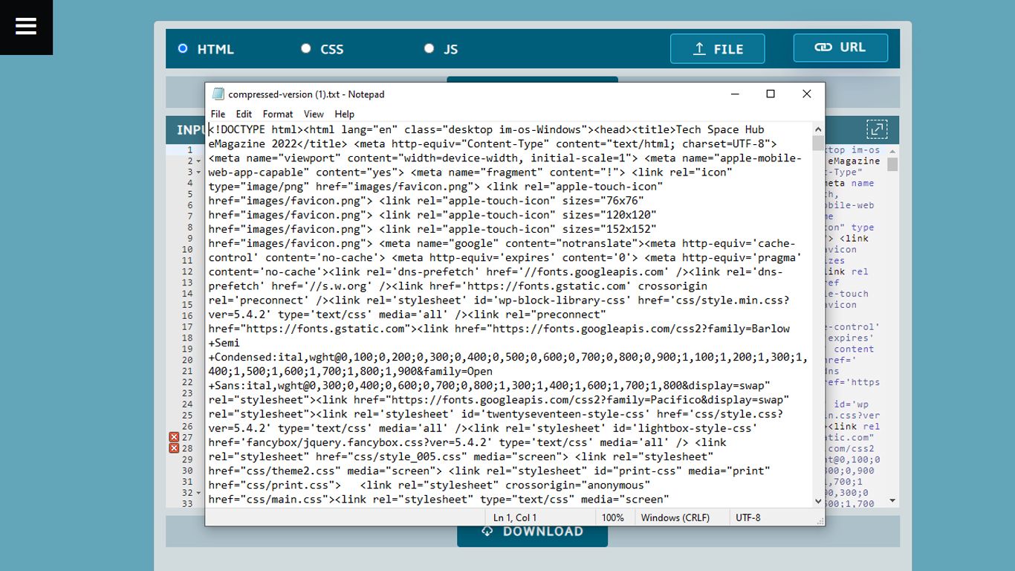This screenshot has height=571, width=1015.
Task: Collapse the code fold at line 32
Action: [198, 492]
